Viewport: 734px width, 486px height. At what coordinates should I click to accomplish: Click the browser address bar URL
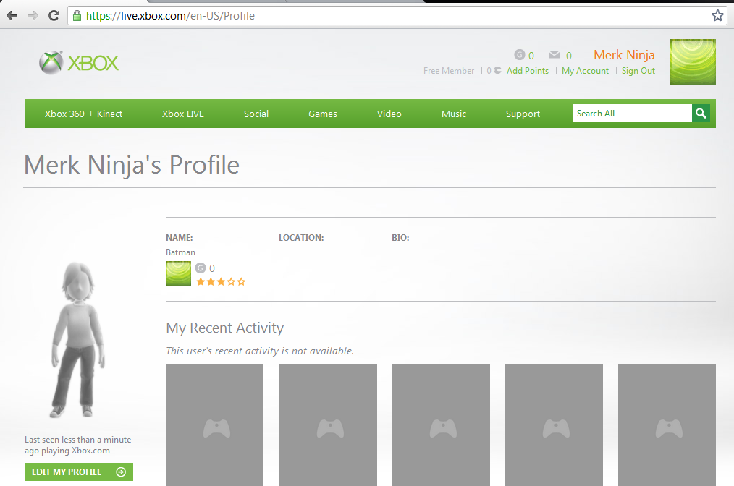point(170,16)
